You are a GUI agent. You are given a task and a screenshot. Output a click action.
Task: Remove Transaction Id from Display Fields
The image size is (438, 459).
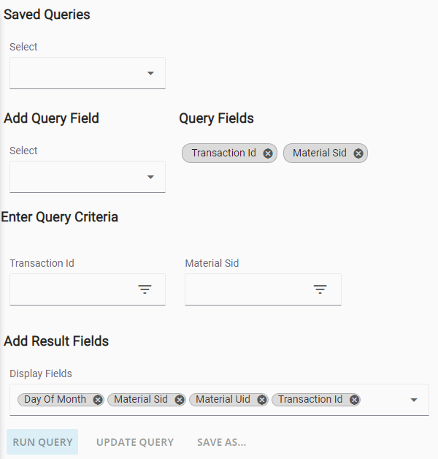[354, 400]
